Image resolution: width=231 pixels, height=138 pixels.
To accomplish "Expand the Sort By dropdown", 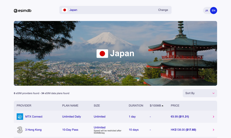I will (200, 93).
